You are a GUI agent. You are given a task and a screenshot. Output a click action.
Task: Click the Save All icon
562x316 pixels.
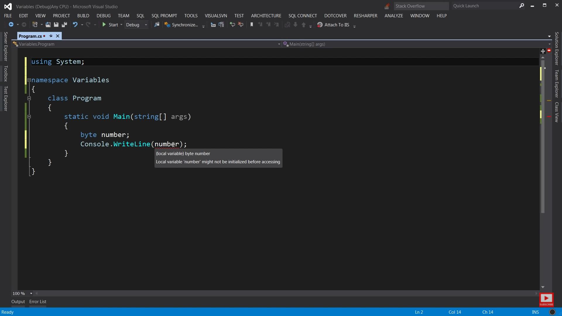click(64, 25)
